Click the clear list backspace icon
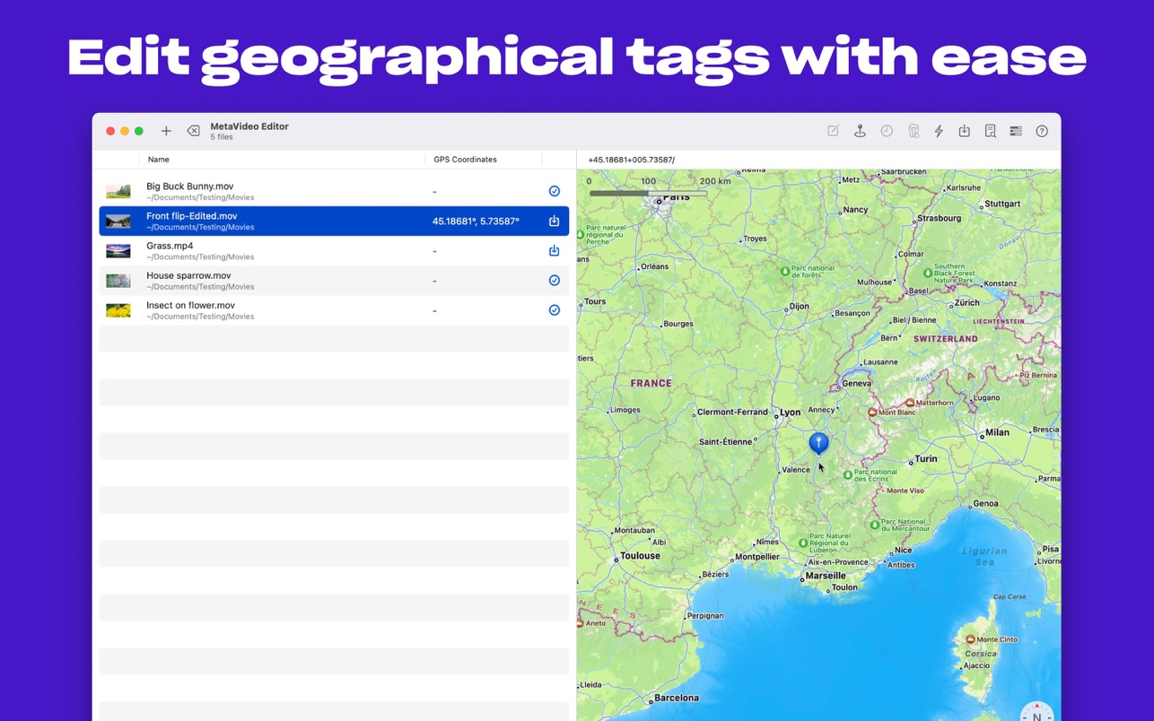The width and height of the screenshot is (1154, 721). tap(193, 131)
